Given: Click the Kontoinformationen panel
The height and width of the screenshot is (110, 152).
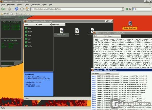Looking at the screenshot, I should tap(11, 29).
